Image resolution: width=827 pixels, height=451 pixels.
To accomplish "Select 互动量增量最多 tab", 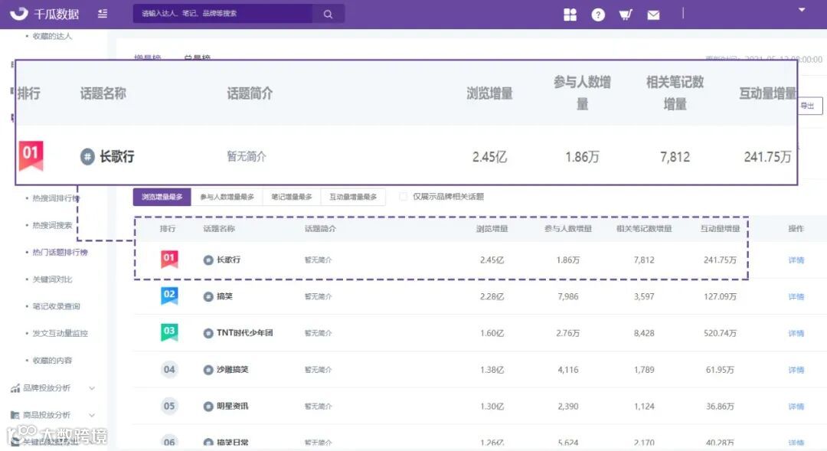I will 353,197.
